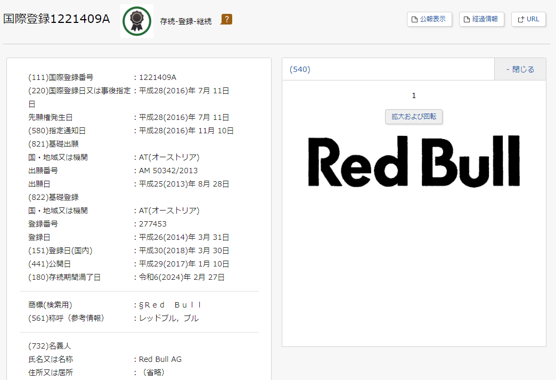Click the 国際登録1221409A page title
The height and width of the screenshot is (380, 556).
pyautogui.click(x=57, y=19)
